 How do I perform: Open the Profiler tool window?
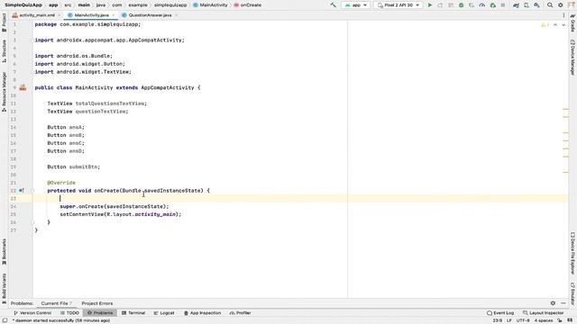point(240,313)
